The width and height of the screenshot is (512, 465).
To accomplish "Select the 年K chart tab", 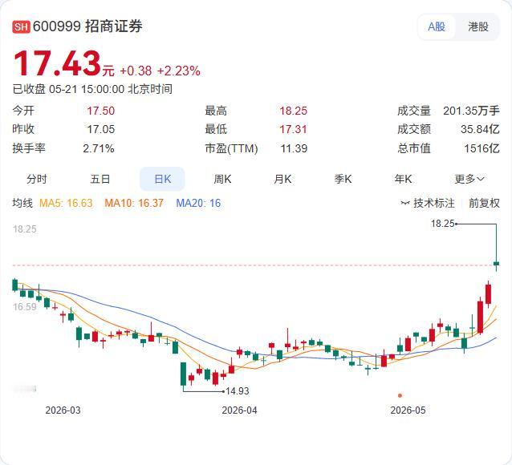I will 403,179.
